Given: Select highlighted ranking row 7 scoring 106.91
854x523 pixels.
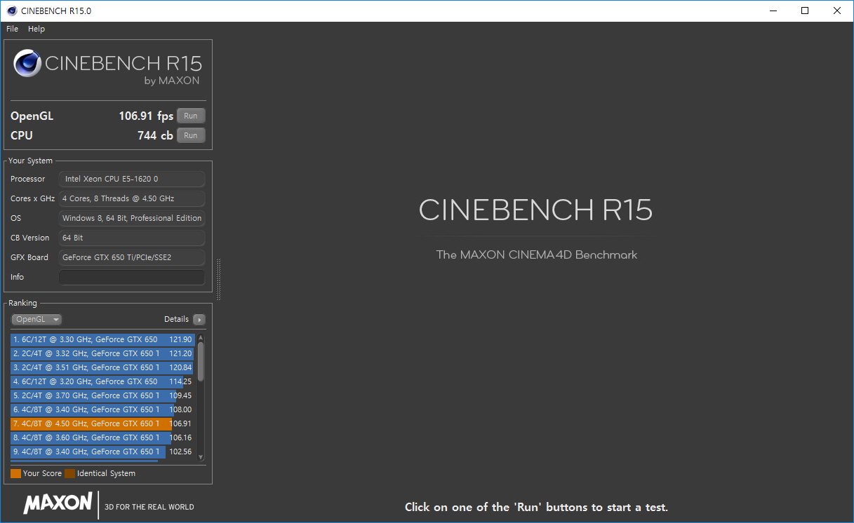Looking at the screenshot, I should tap(102, 423).
